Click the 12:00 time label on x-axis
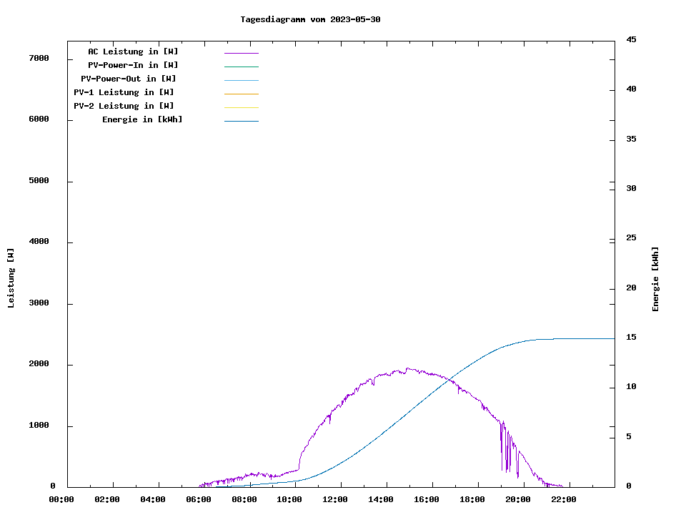Viewport: 686px width, 515px height. tap(335, 499)
